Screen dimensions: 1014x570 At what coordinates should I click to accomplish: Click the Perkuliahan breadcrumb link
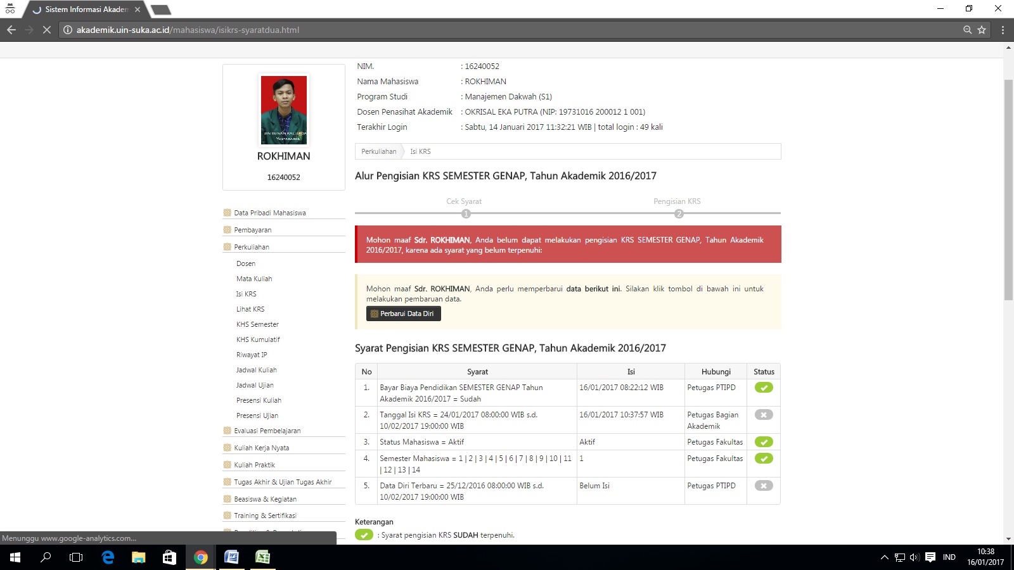(x=378, y=151)
